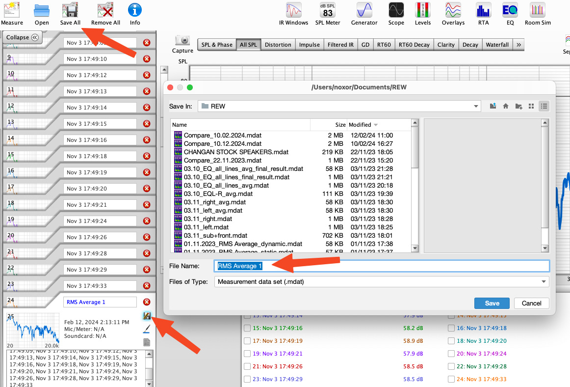Screen dimensions: 570x387
Task: Open the Save In folder dropdown
Action: click(x=475, y=106)
